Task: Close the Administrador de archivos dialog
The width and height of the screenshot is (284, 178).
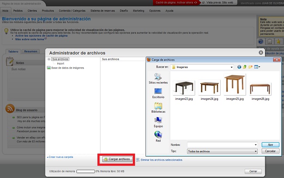Action: pos(261,53)
